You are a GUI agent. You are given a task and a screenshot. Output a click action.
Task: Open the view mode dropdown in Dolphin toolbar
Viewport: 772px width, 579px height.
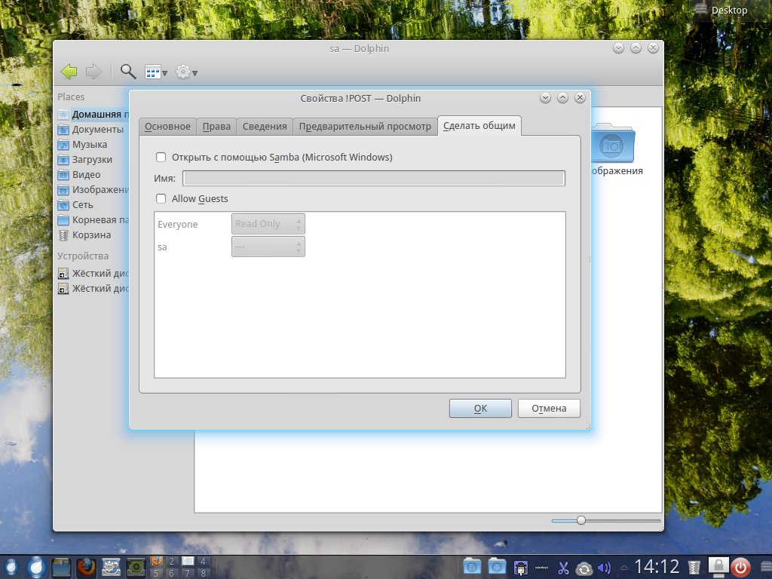156,72
